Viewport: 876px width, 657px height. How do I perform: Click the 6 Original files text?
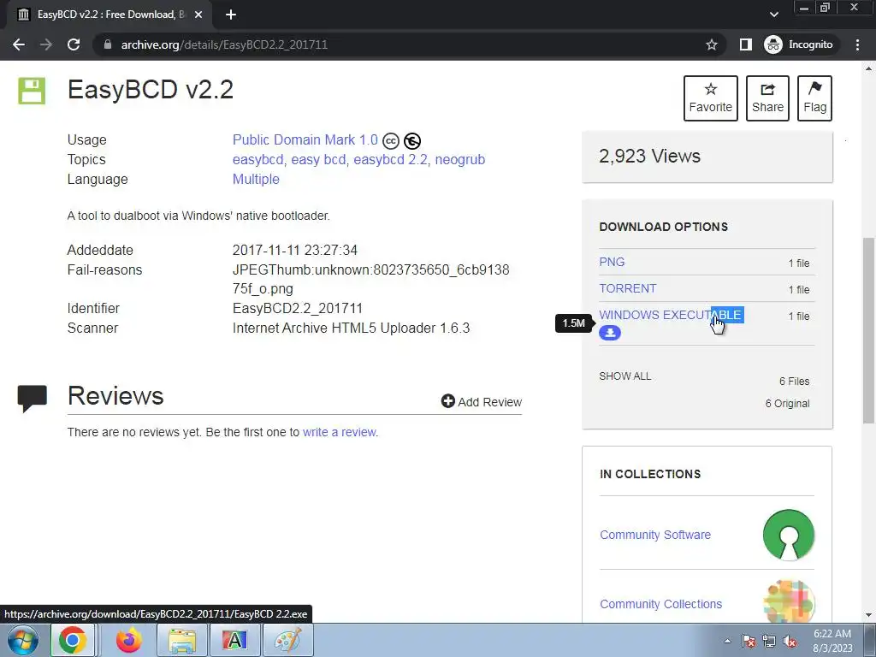pos(787,404)
